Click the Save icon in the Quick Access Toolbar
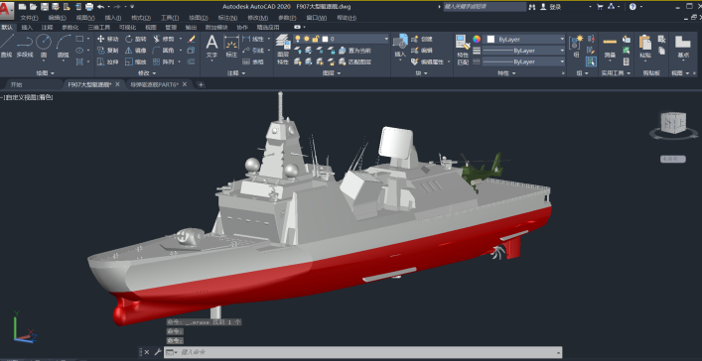 tap(45, 7)
